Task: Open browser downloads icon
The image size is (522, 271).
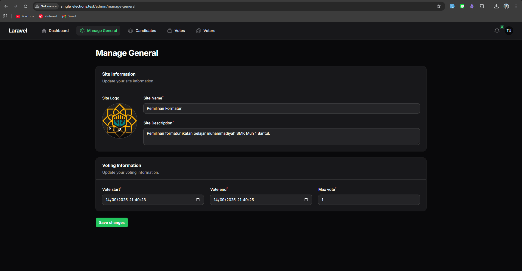Action: pos(496,6)
